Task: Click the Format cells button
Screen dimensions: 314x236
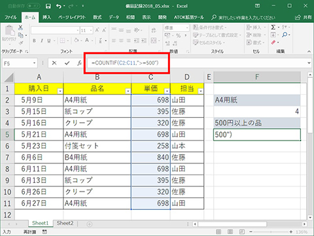Action: click(x=256, y=42)
